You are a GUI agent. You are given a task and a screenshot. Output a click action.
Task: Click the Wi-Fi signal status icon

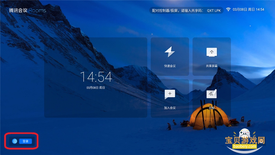(x=228, y=9)
